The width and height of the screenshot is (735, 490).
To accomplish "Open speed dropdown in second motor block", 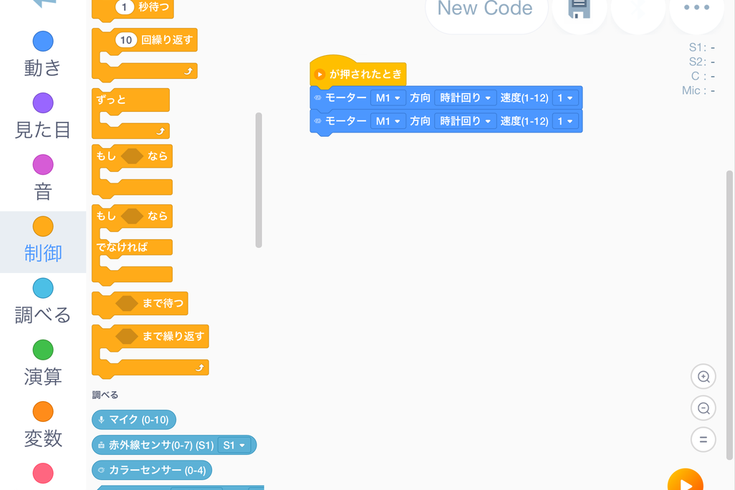I will coord(565,121).
